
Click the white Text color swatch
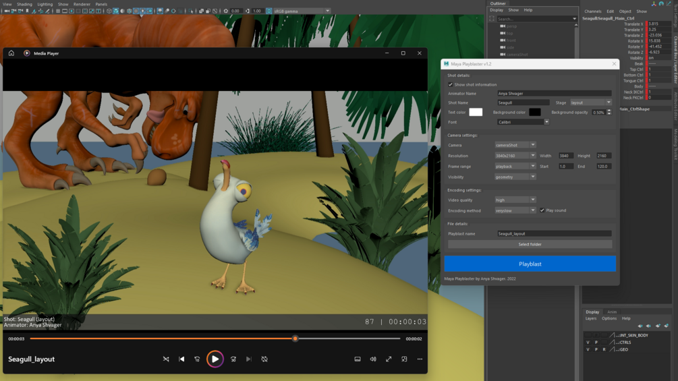476,112
